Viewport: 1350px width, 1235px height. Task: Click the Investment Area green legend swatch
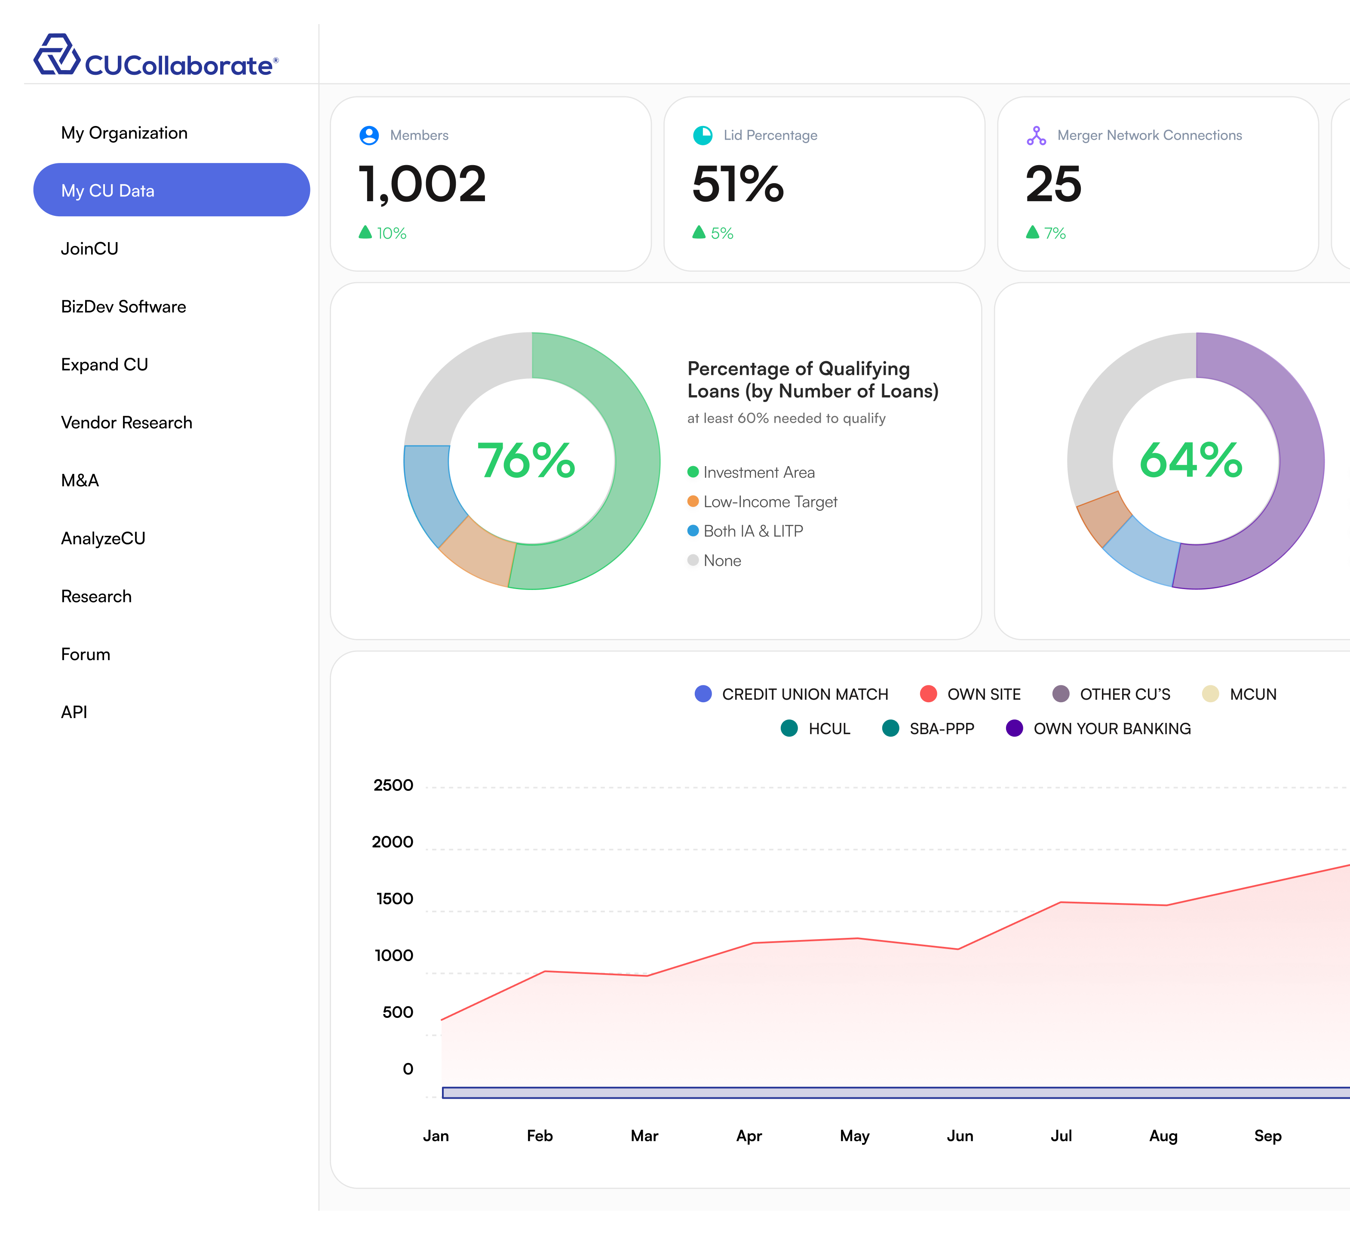[693, 472]
